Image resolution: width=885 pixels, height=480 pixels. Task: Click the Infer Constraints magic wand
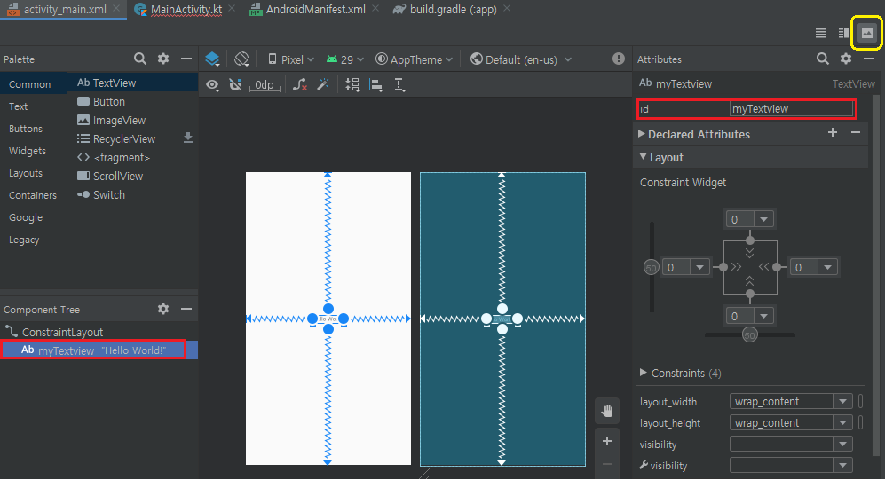pos(323,85)
